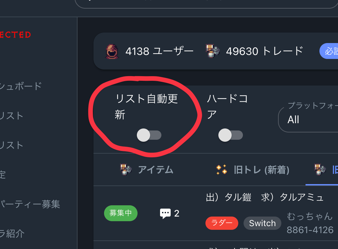Click the item icon on the アイテム tab
Viewport: 338px width, 249px height.
pos(126,170)
